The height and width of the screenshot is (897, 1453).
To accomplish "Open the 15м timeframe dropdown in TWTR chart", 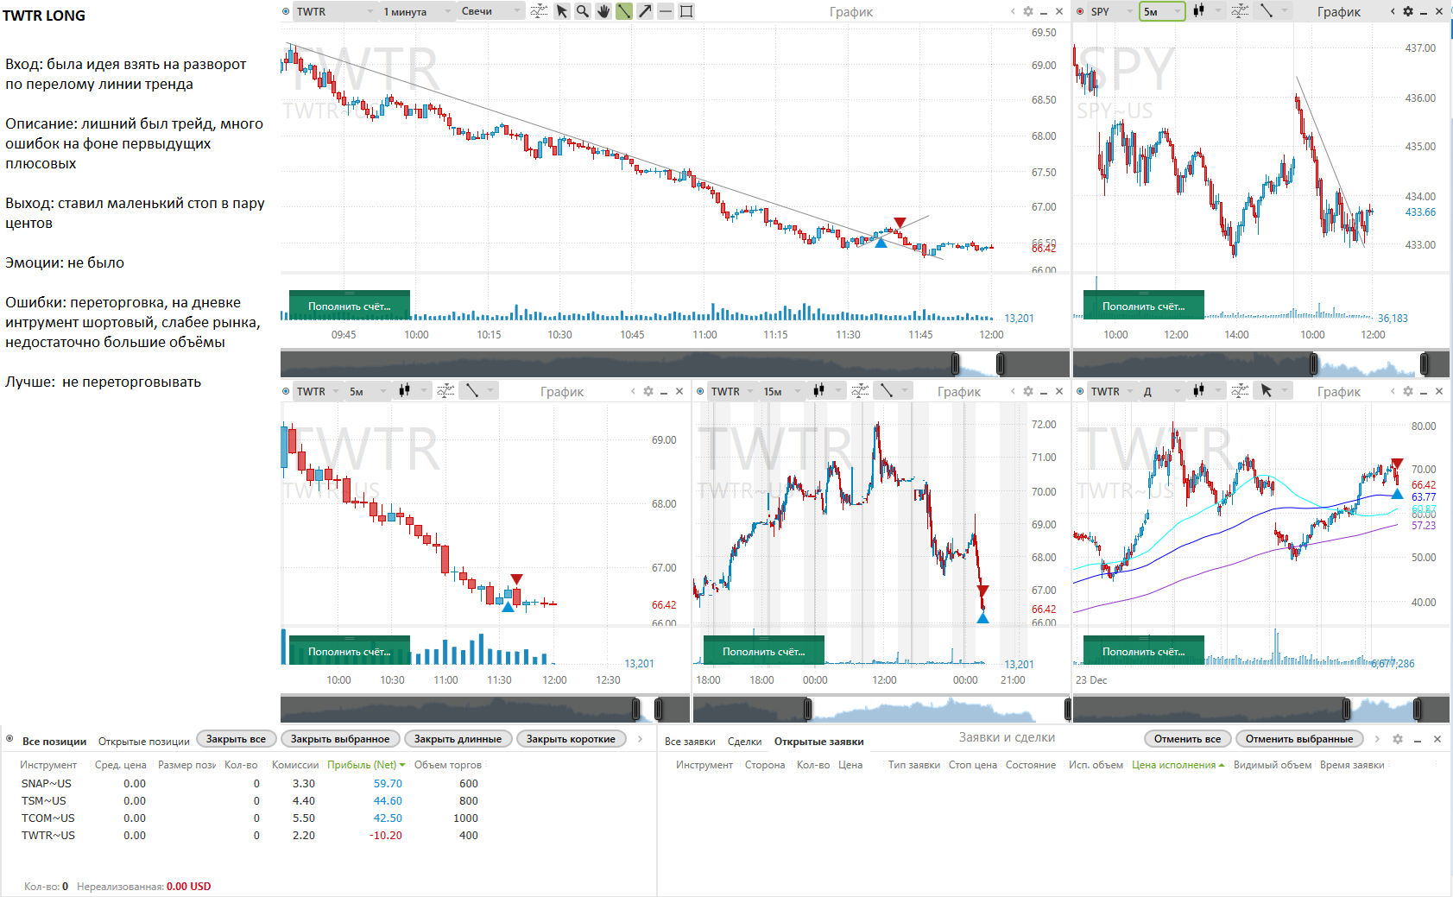I will (x=782, y=391).
